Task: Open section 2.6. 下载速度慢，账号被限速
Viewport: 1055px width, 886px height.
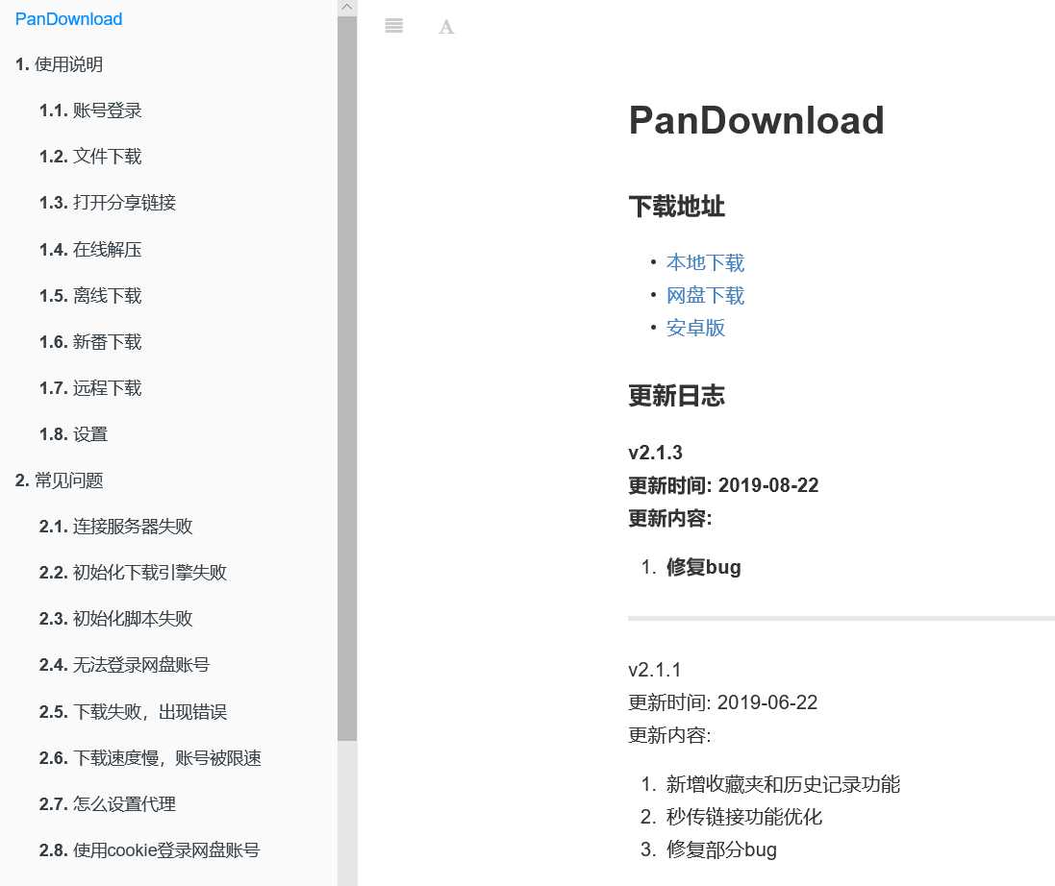Action: click(150, 758)
